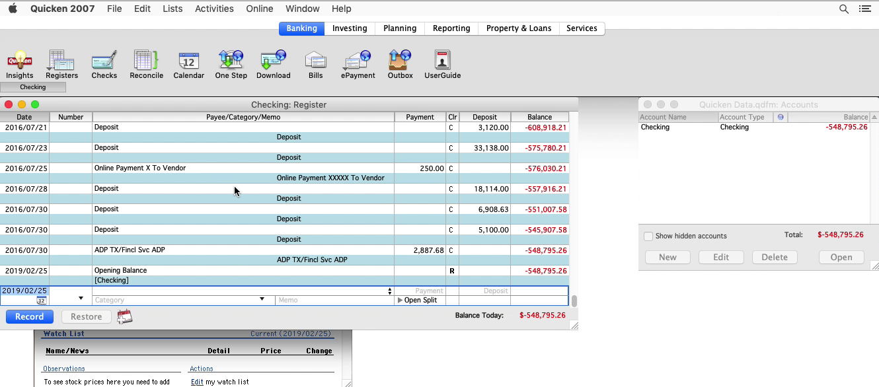Click the Date column header
The image size is (879, 387).
tap(24, 117)
